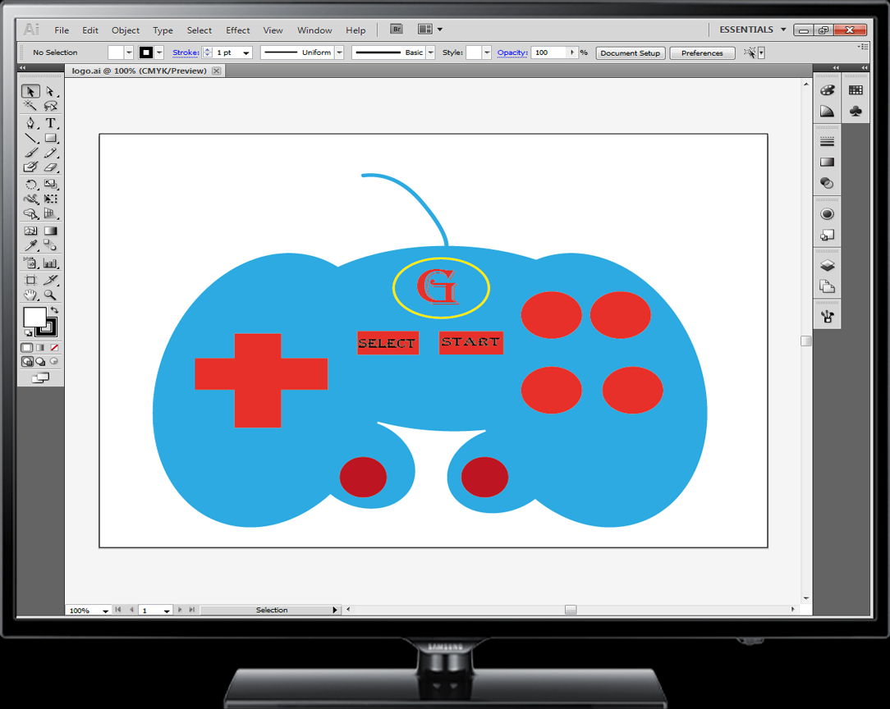Open the Swatches panel icon
The height and width of the screenshot is (709, 890).
point(856,90)
